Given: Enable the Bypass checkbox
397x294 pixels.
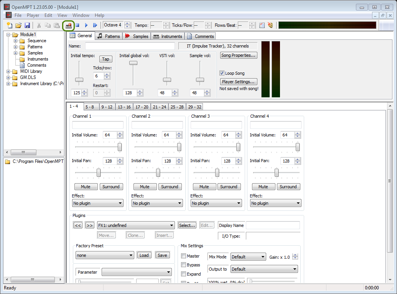Looking at the screenshot, I should pyautogui.click(x=184, y=265).
